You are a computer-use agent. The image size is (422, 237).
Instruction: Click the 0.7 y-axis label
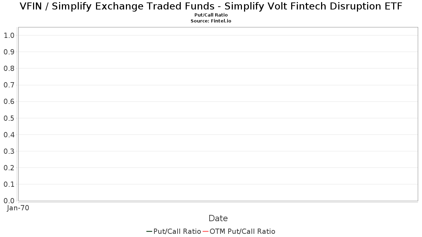click(9, 85)
